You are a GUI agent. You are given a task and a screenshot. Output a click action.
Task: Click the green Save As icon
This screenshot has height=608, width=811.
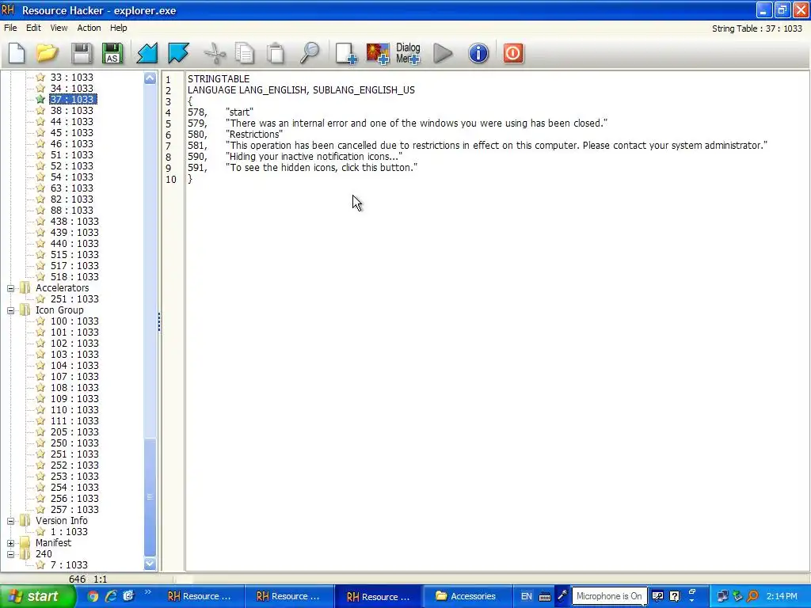pos(112,53)
